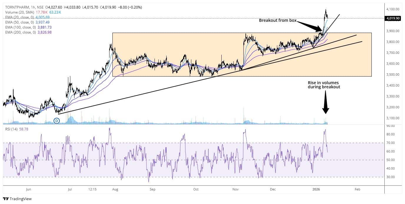Click the 12:15 label on time axis

(x=93, y=190)
